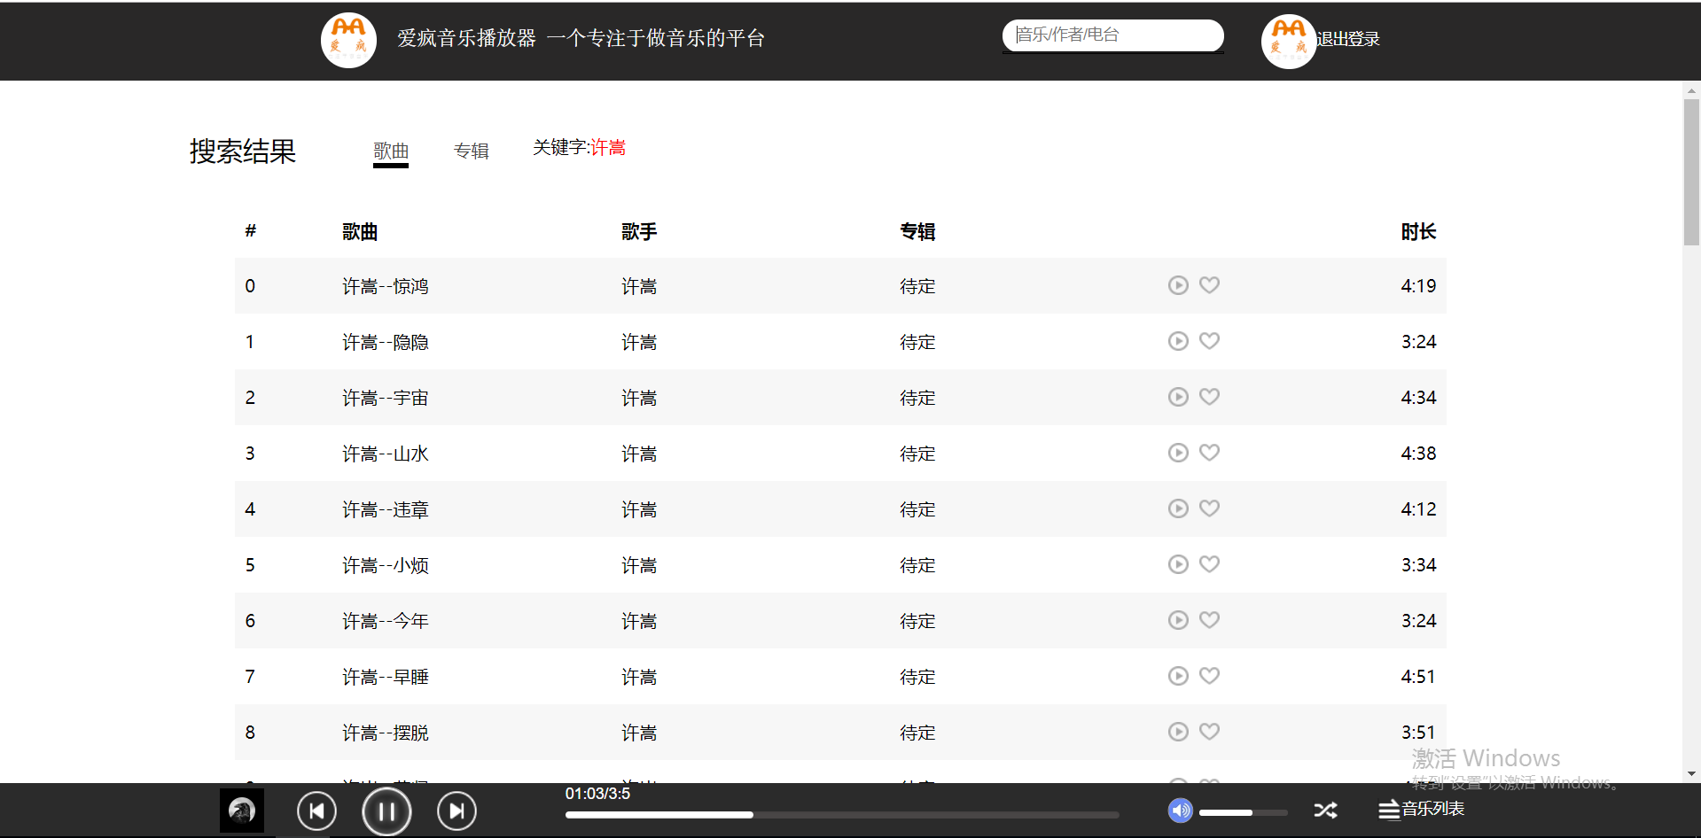Pause the current playback
Viewport: 1701px width, 838px height.
[x=386, y=811]
